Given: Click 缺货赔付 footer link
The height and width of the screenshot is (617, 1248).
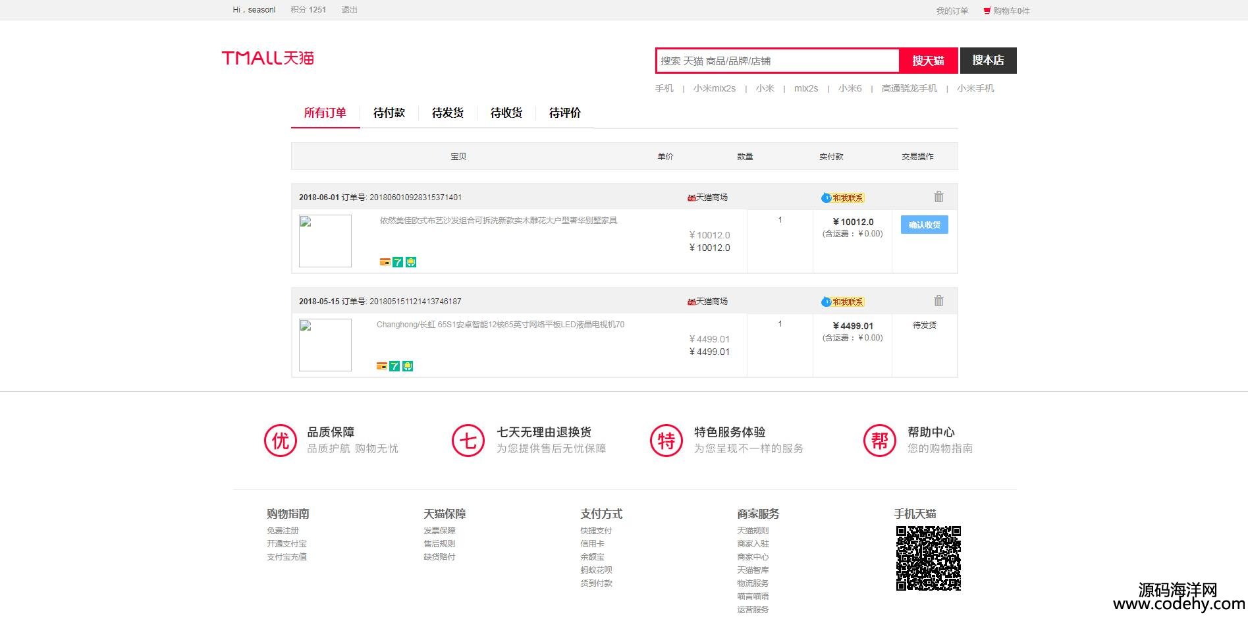Looking at the screenshot, I should click(439, 557).
